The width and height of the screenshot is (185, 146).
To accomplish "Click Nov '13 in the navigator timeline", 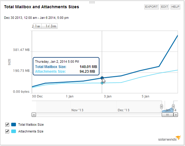I will (x=77, y=110).
